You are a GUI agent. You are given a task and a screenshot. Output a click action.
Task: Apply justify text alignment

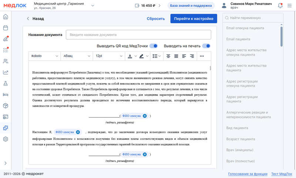click(176, 56)
